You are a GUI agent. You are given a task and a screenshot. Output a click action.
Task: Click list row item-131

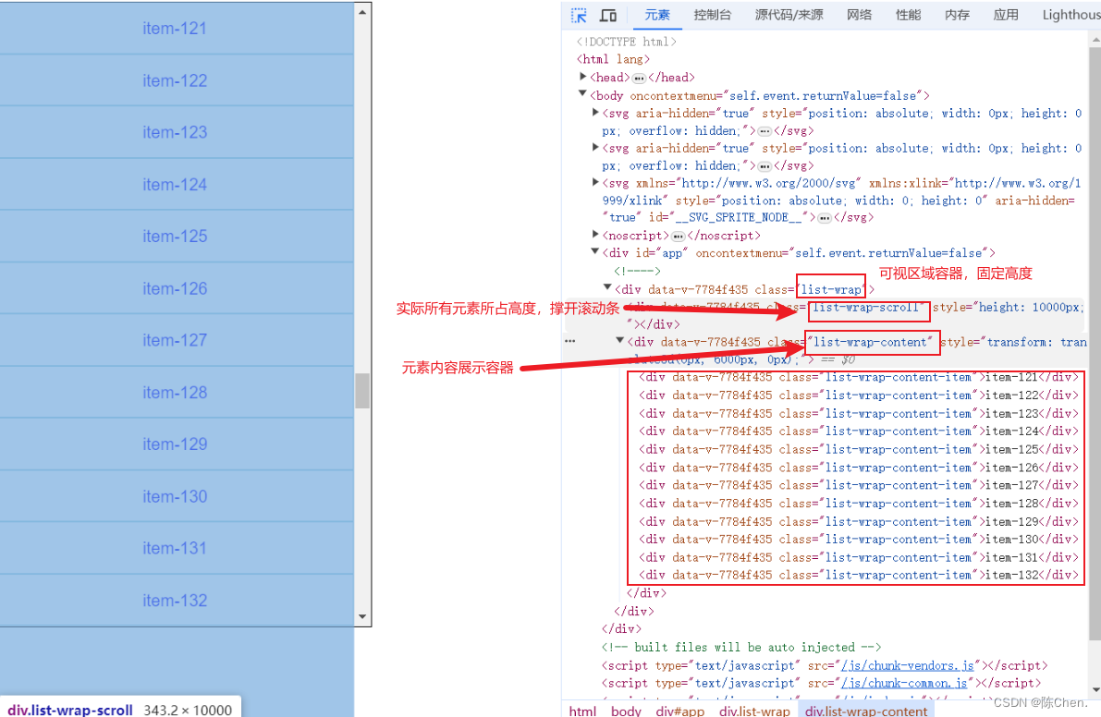[177, 548]
